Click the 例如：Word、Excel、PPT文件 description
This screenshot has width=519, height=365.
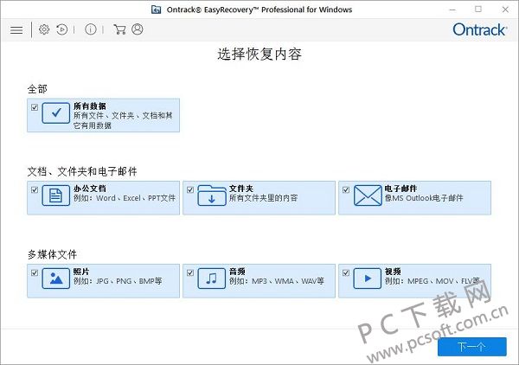[125, 198]
